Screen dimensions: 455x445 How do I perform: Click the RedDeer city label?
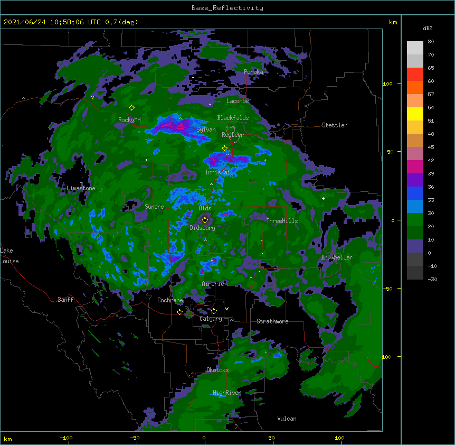tap(232, 135)
